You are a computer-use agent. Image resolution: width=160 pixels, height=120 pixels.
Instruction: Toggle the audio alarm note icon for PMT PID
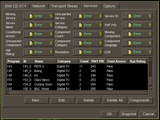(125, 25)
